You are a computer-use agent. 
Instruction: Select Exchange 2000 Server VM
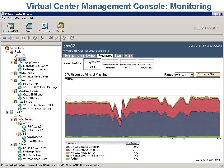pyautogui.click(x=35, y=66)
